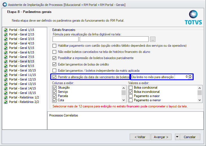Select Portal - Geral 5/15 in the list
206x146 pixels.
pyautogui.click(x=21, y=48)
